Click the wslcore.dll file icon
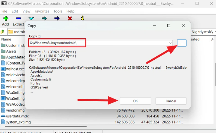 coord(3,87)
